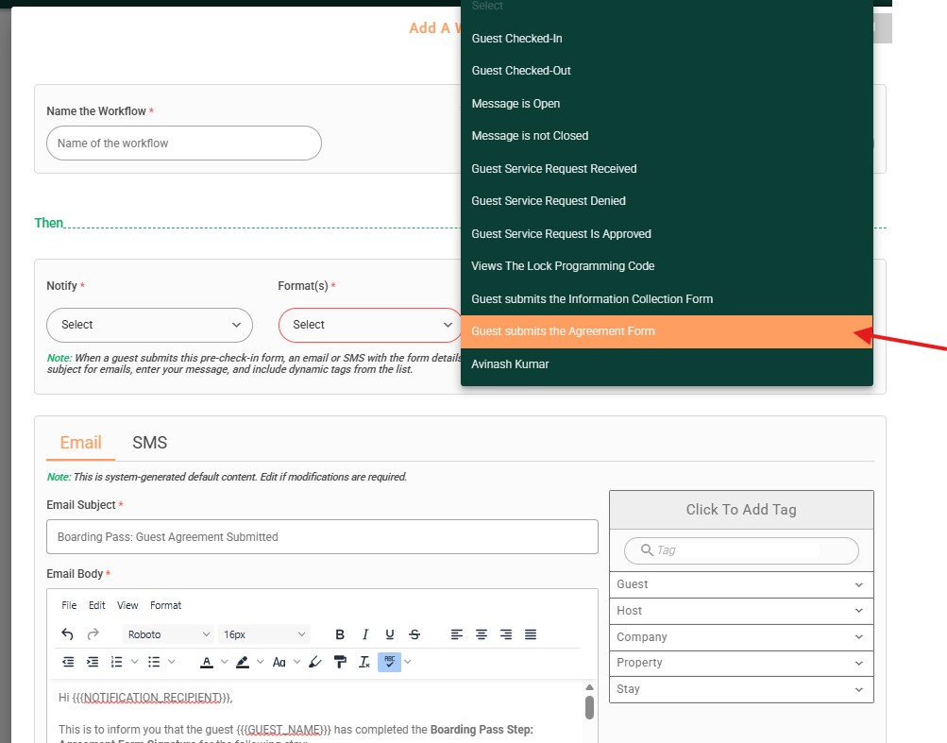
Task: Apply text color with A icon
Action: point(207,662)
